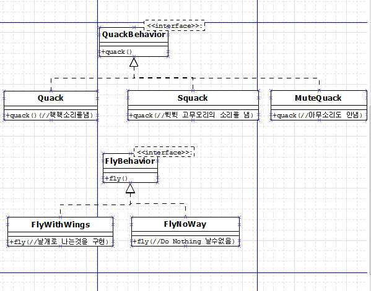The width and height of the screenshot is (371, 291).
Task: Click the empty attributes compartment of Squack
Action: point(193,108)
